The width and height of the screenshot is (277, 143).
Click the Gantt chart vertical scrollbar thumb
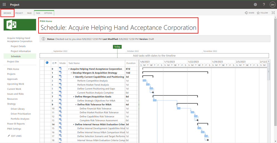click(x=269, y=71)
